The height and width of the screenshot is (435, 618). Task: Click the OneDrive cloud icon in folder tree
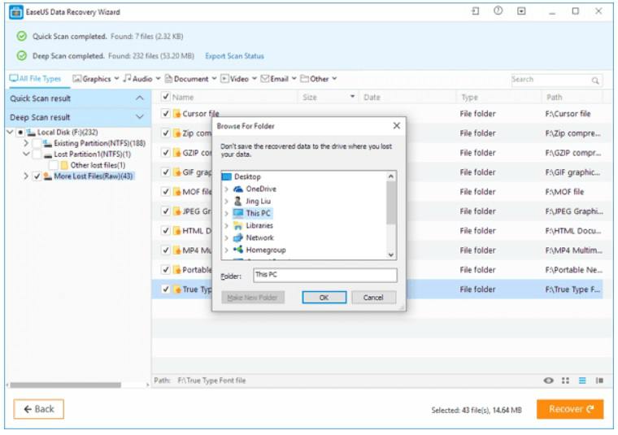237,189
